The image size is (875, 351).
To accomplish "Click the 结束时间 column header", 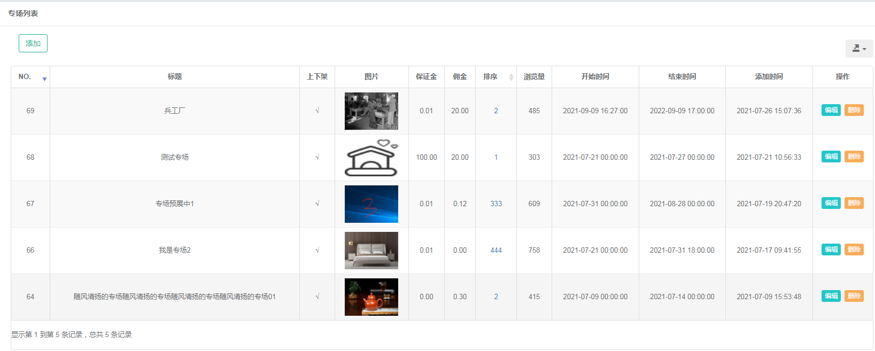I will coord(682,77).
